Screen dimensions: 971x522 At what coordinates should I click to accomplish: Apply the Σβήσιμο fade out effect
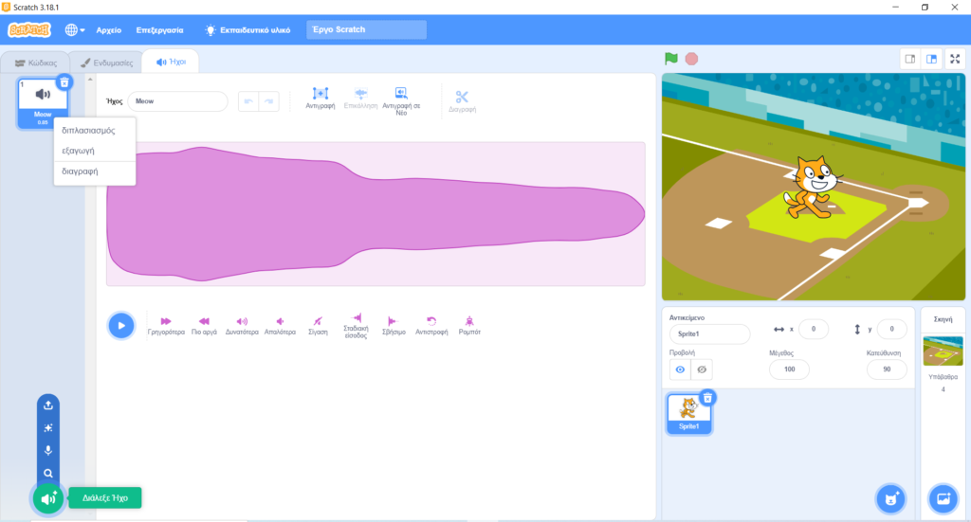394,325
